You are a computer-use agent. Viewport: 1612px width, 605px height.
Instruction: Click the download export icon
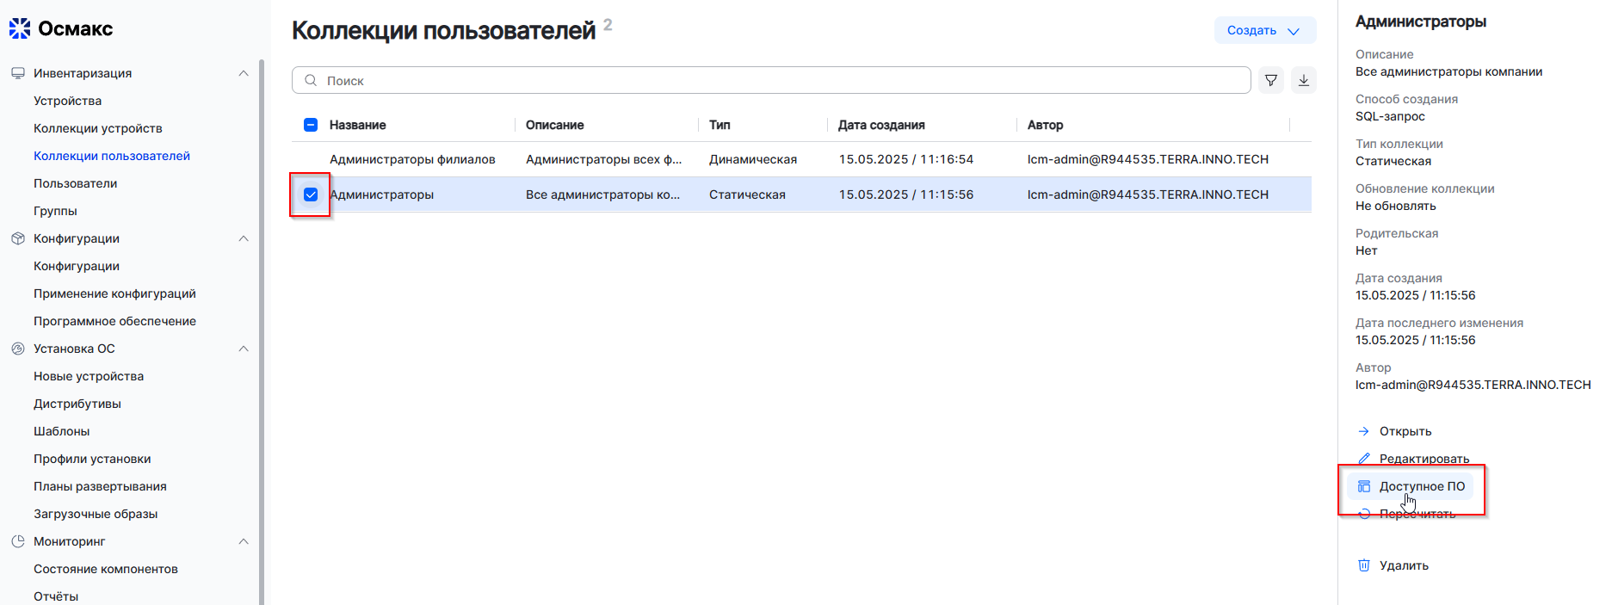coord(1303,80)
